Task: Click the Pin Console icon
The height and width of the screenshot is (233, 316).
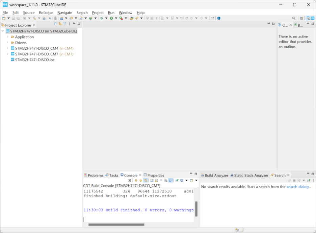Action: [x=177, y=181]
